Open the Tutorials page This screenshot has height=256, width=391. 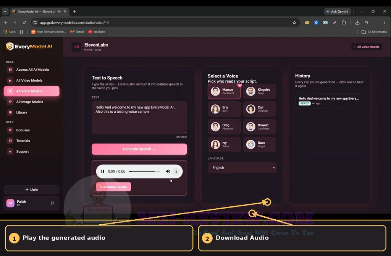(x=32, y=141)
